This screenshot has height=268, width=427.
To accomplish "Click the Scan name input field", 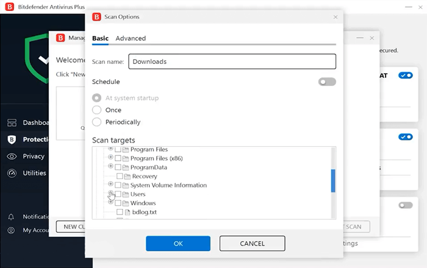I will 232,62.
